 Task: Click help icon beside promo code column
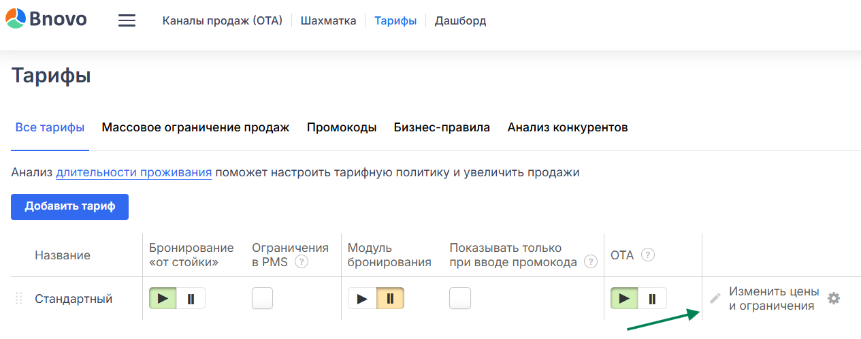pos(591,262)
